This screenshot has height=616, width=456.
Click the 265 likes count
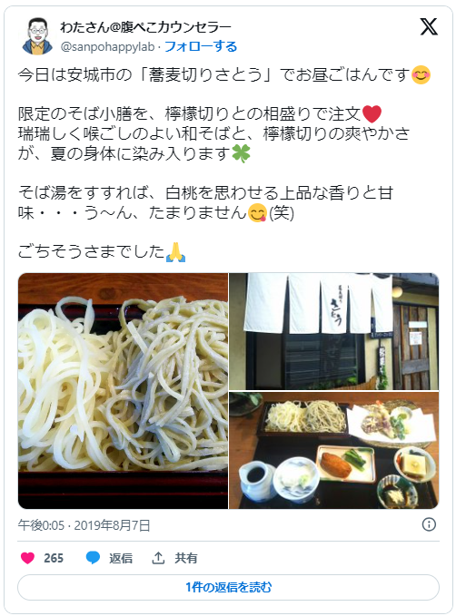(54, 558)
